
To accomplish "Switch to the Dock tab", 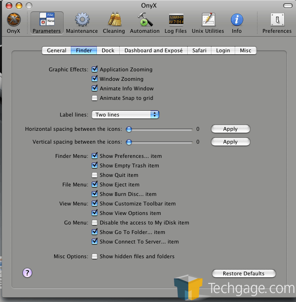I will [108, 50].
